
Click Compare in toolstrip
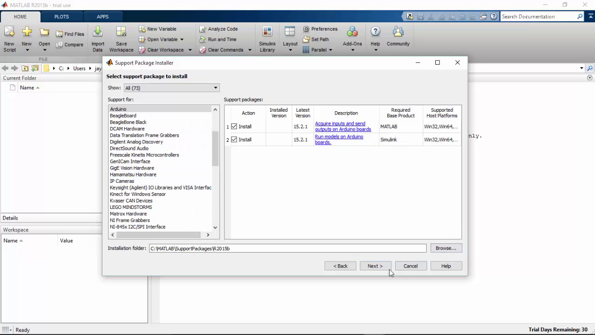point(70,45)
